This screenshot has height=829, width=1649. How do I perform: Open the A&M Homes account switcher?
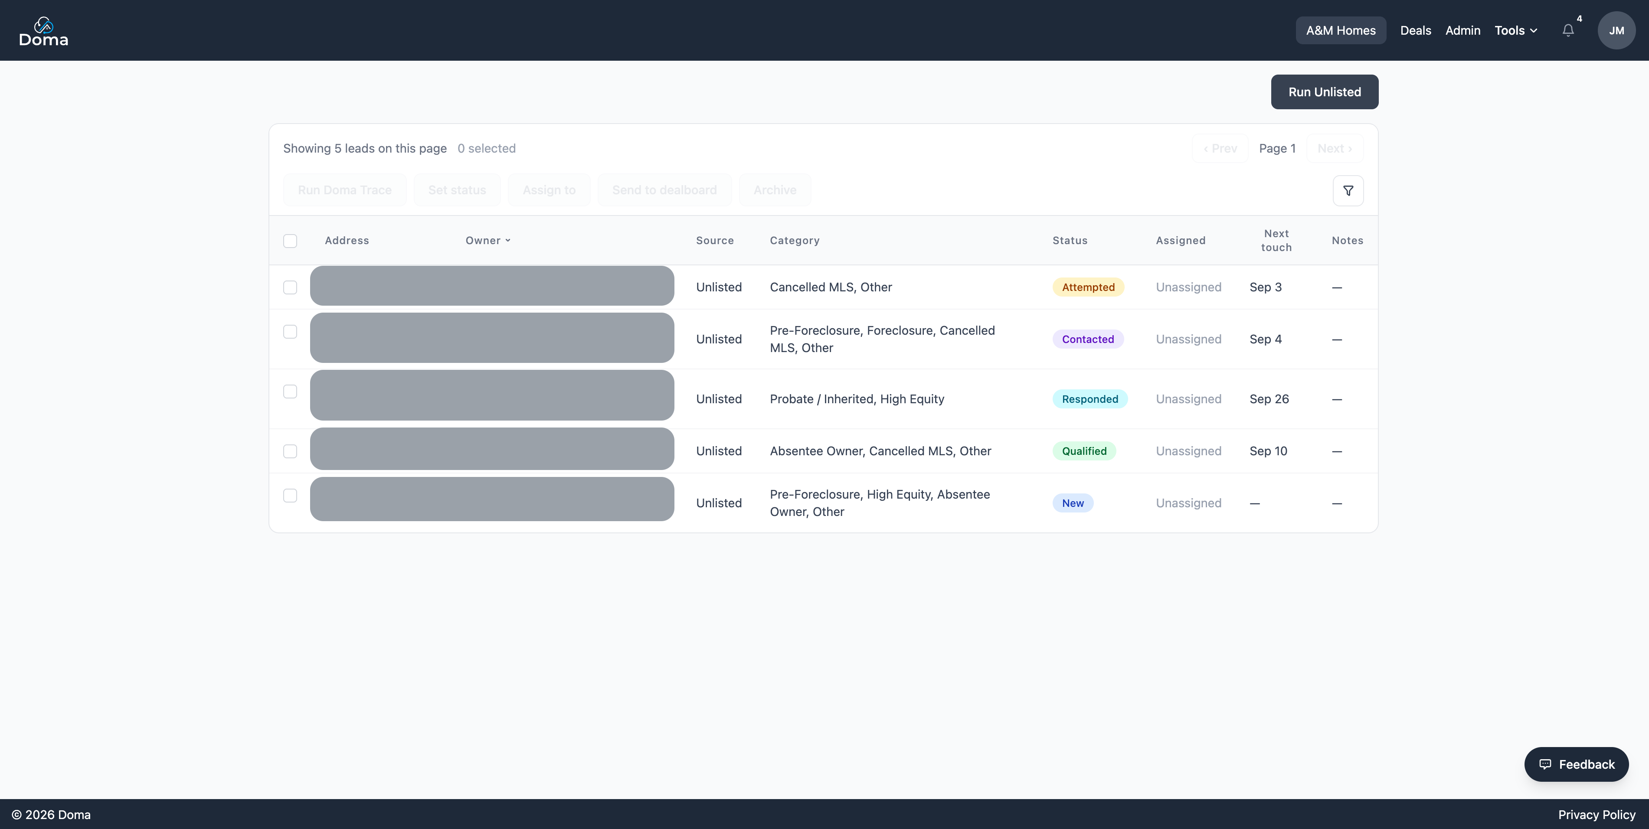coord(1341,30)
